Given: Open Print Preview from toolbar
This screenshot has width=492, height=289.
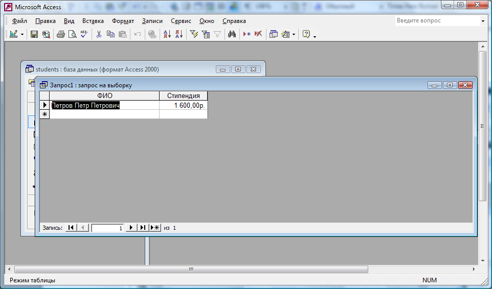Looking at the screenshot, I should click(73, 34).
